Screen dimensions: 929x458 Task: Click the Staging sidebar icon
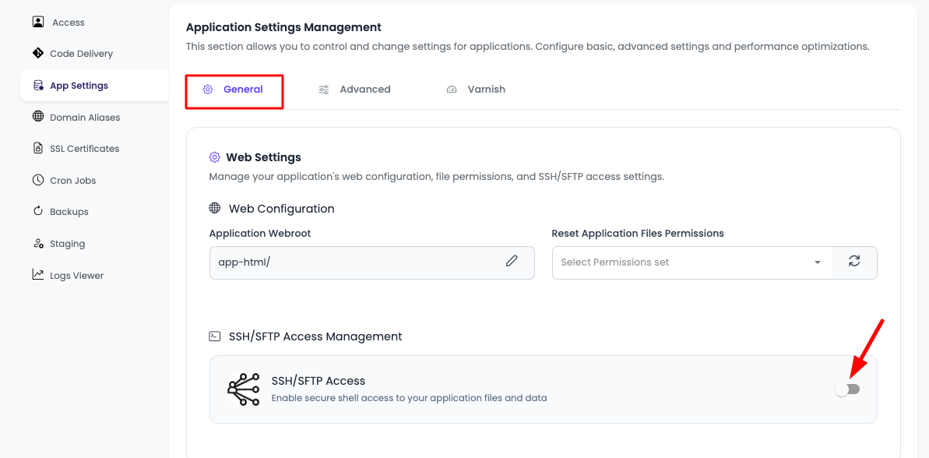pos(37,243)
